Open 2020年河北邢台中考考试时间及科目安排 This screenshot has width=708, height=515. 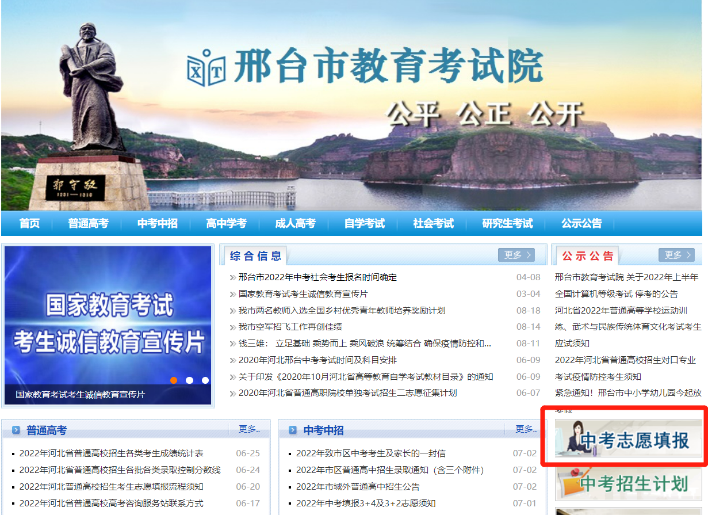[x=317, y=360]
